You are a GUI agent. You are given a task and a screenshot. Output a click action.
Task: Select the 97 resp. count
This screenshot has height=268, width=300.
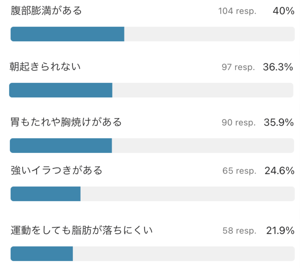(238, 67)
